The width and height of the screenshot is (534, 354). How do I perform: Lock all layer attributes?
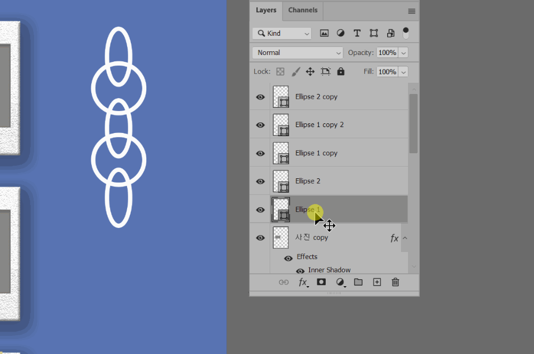[x=341, y=72]
